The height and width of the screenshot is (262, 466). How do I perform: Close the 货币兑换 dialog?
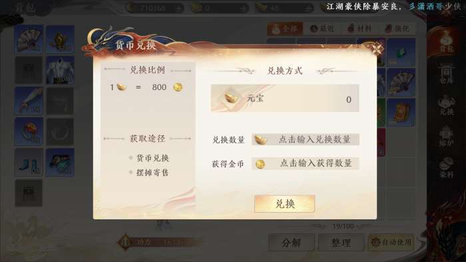(377, 49)
